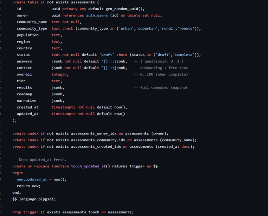Viewport: 268px width, 216px height.
Task: Click the 'narrative' column name
Action: tap(26, 101)
